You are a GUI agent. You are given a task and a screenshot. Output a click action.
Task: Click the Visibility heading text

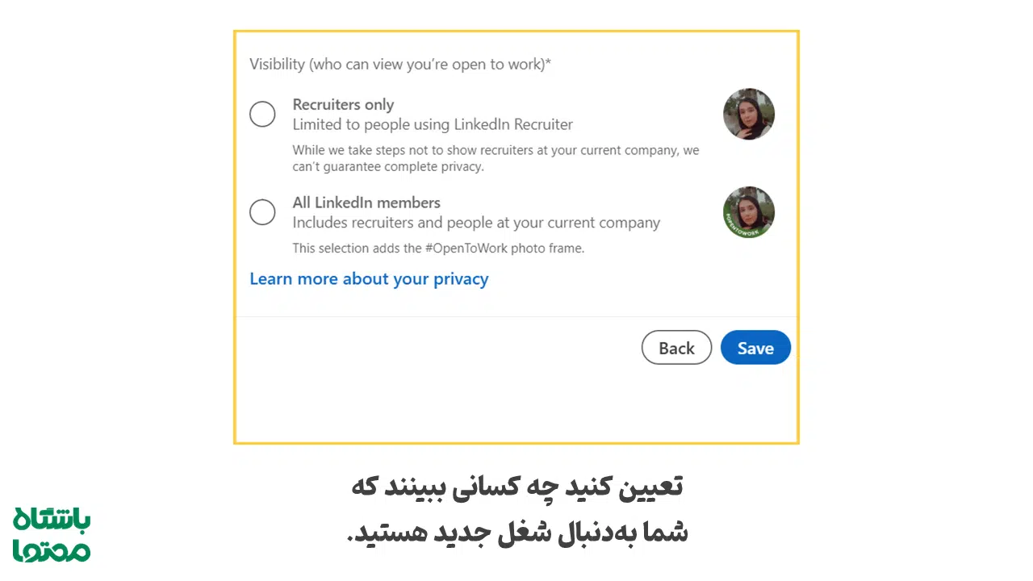(399, 64)
